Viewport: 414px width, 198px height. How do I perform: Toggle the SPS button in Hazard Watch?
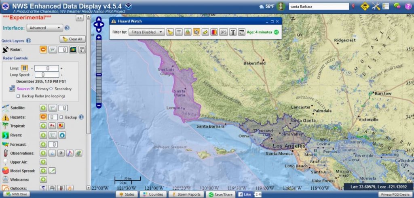tap(223, 32)
